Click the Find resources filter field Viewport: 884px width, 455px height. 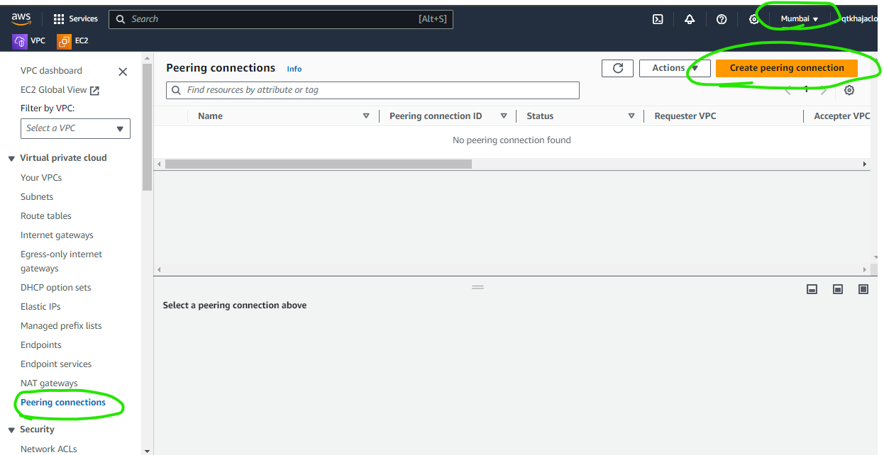point(372,90)
